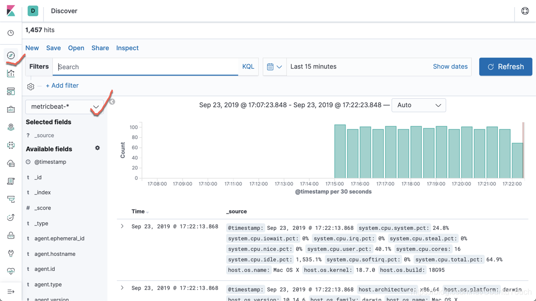Focus the Search query input
This screenshot has width=536, height=301.
click(x=145, y=67)
